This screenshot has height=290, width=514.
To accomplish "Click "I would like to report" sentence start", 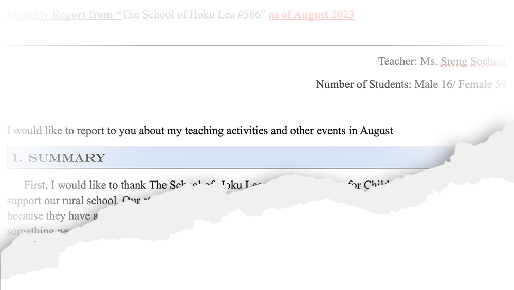I will 52,131.
